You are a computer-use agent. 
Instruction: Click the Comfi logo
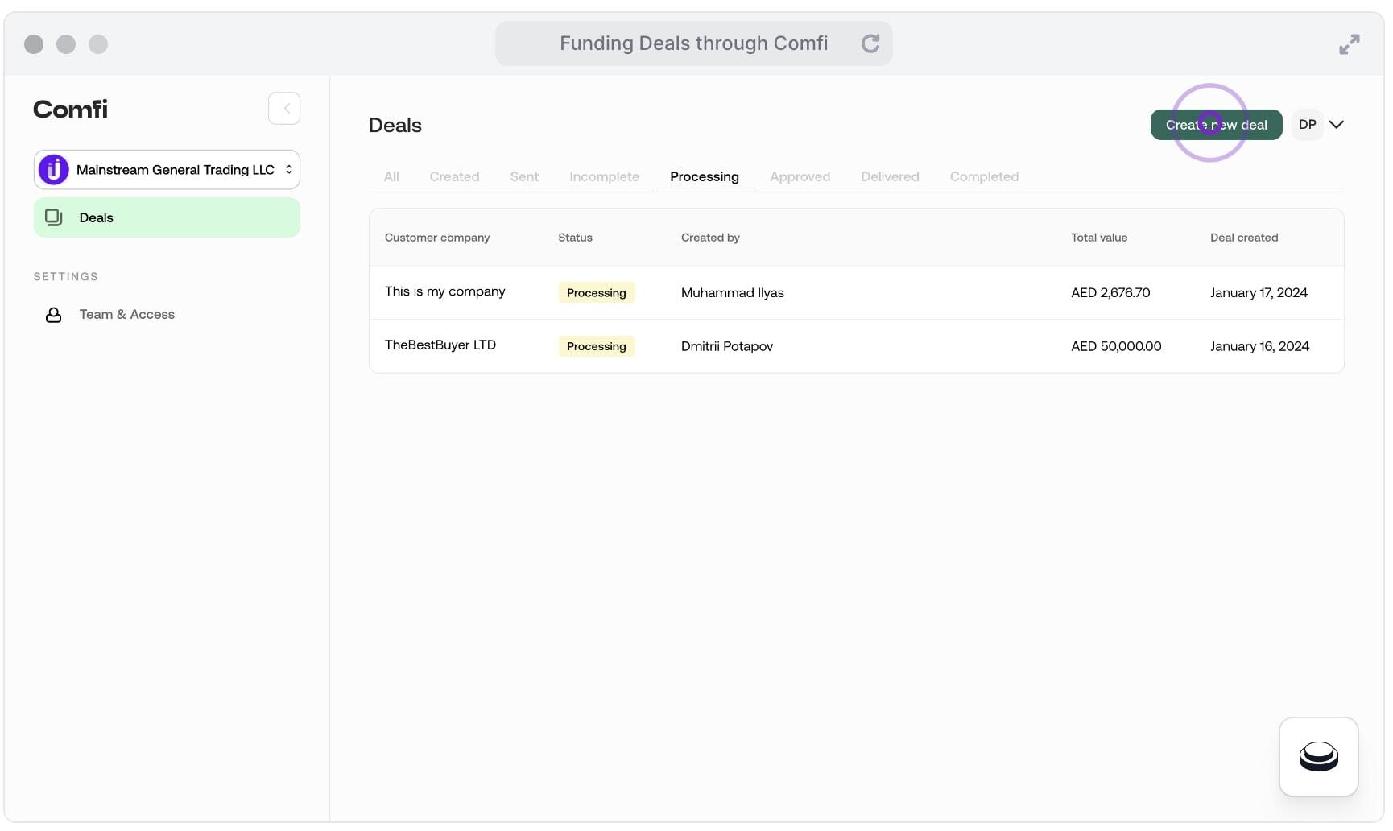[70, 109]
